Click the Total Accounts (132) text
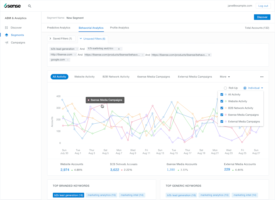Screen dimensions: 275x200 (257, 28)
